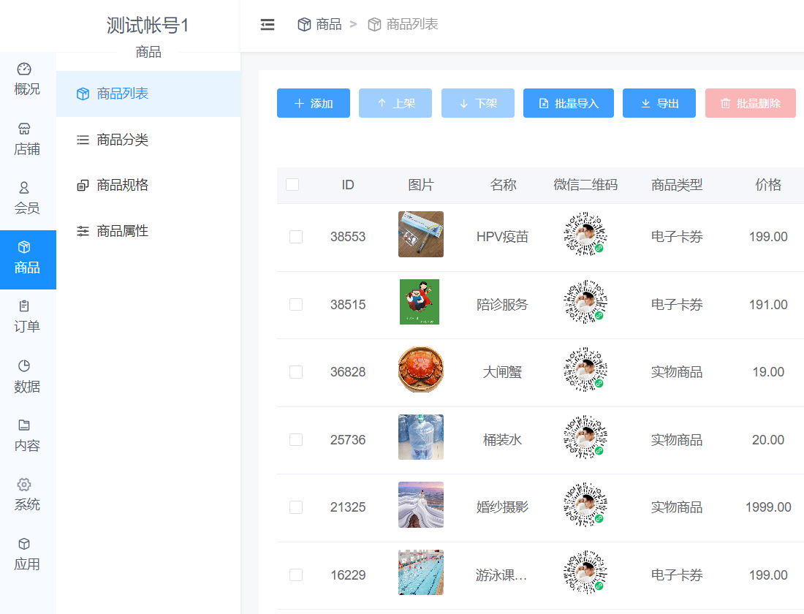Click the box icon beside 商品 breadcrumb
This screenshot has height=614, width=804.
[304, 24]
